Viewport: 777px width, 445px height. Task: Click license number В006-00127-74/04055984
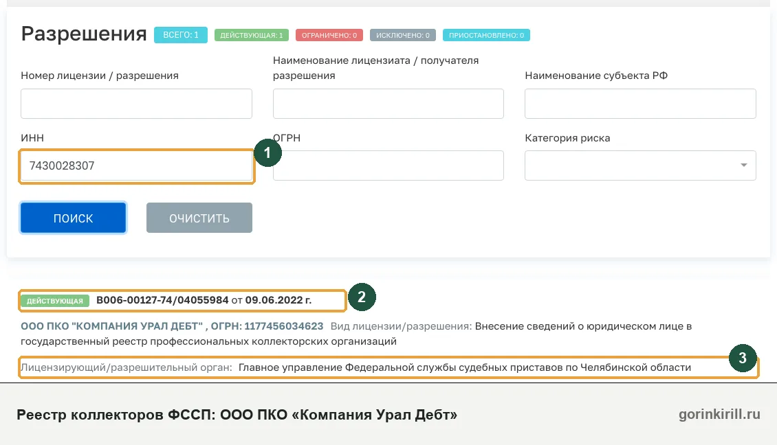162,300
